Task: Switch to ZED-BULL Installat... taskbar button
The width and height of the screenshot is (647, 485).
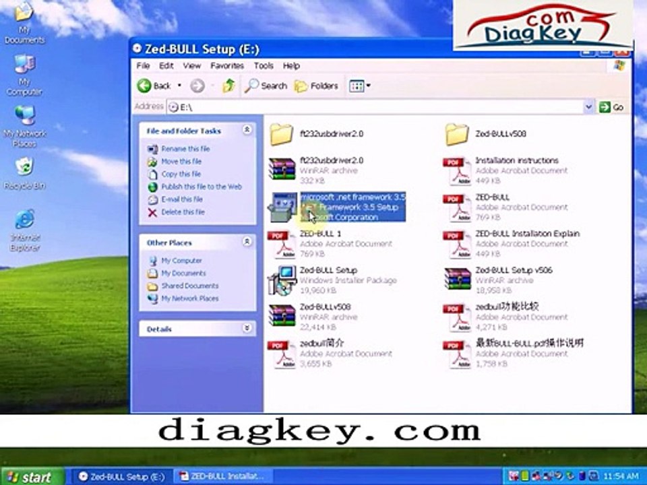Action: tap(223, 477)
